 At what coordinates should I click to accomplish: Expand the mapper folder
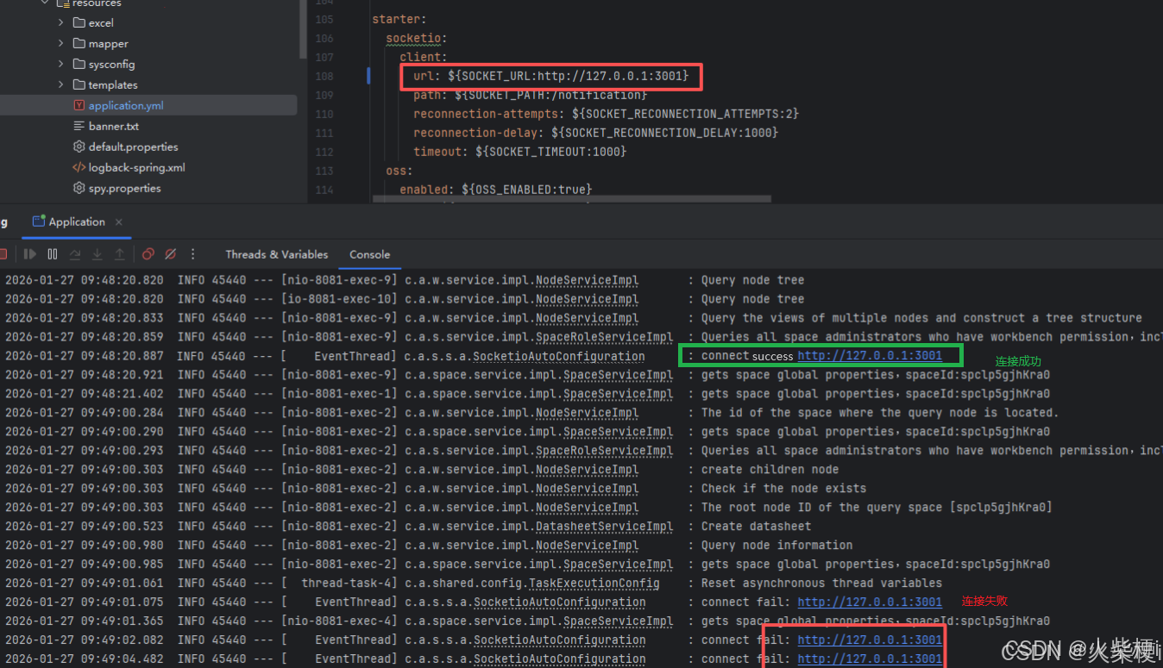pyautogui.click(x=60, y=43)
